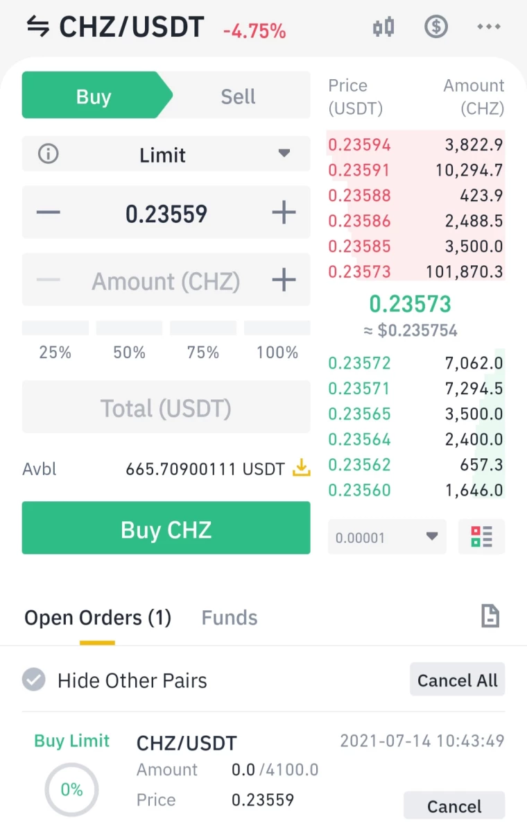
Task: Tap the yellow deposit icon beside USDT balance
Action: click(x=301, y=469)
